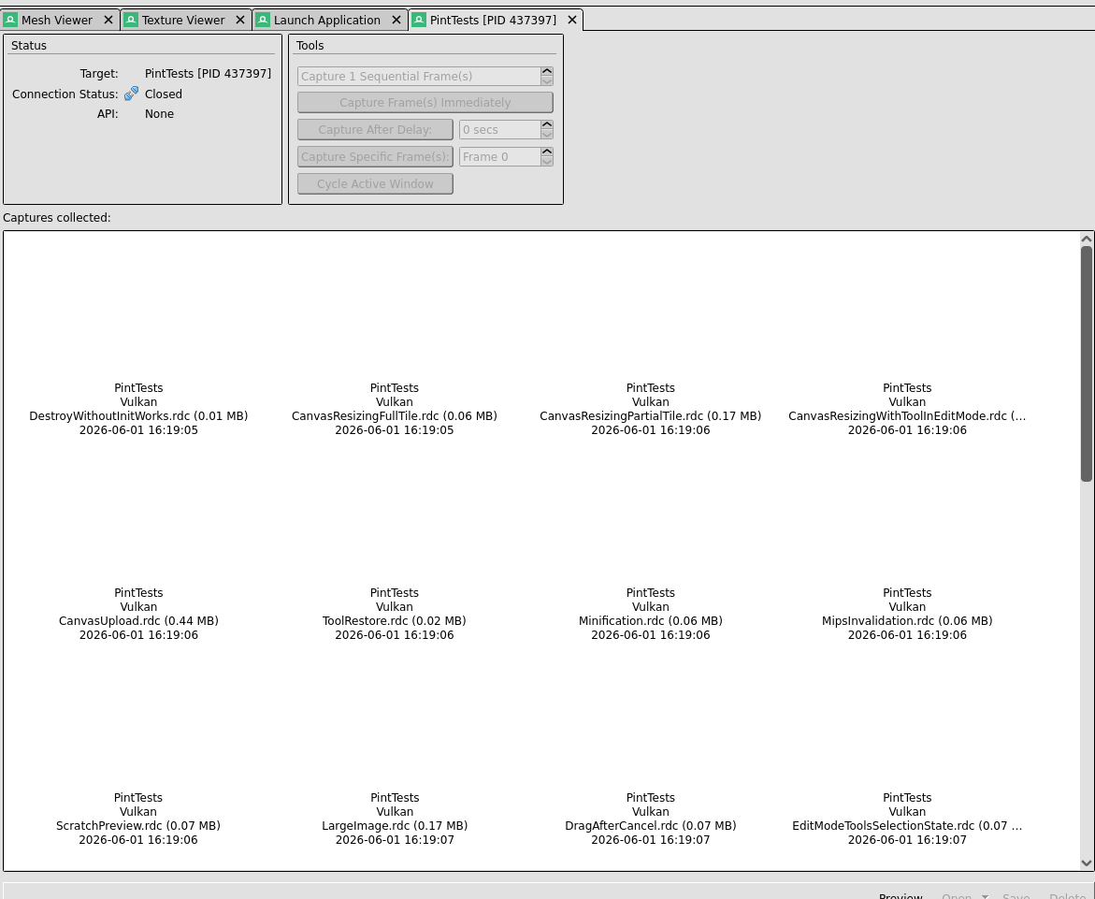Close the PintTests [PID 437397] tab
Screen dimensions: 1095x899
coord(572,21)
